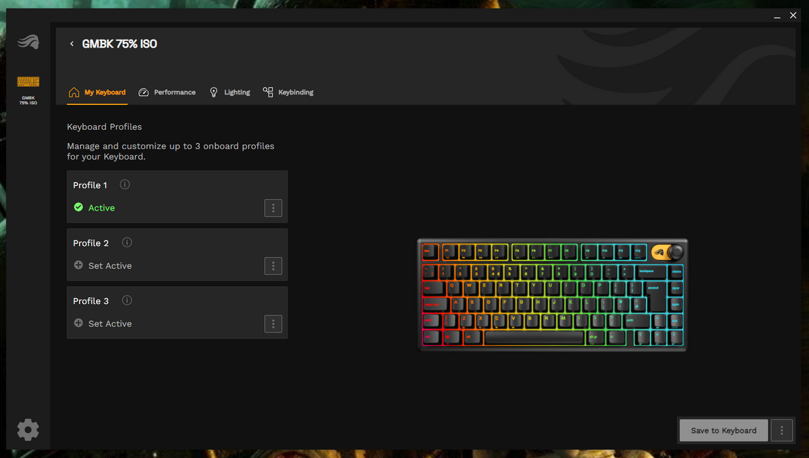Click the Performance gauge icon

pos(143,92)
